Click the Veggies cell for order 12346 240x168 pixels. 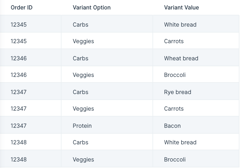[107, 74]
